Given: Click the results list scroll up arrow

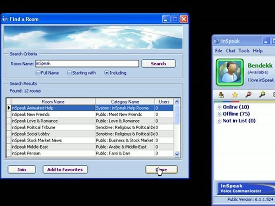Looking at the screenshot, I should pyautogui.click(x=177, y=102).
